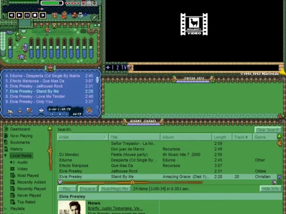286x214 pixels.
Task: Click the library Play button
Action: [66, 189]
